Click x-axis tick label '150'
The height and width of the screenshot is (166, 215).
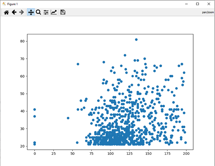pyautogui.click(x=148, y=154)
